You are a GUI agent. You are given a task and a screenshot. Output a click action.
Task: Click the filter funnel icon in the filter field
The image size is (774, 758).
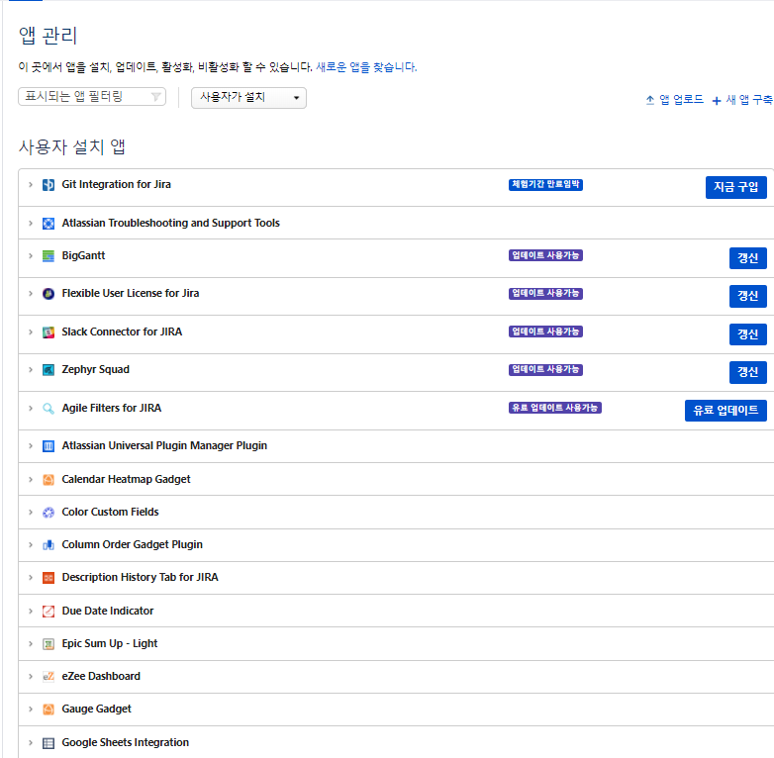click(156, 97)
